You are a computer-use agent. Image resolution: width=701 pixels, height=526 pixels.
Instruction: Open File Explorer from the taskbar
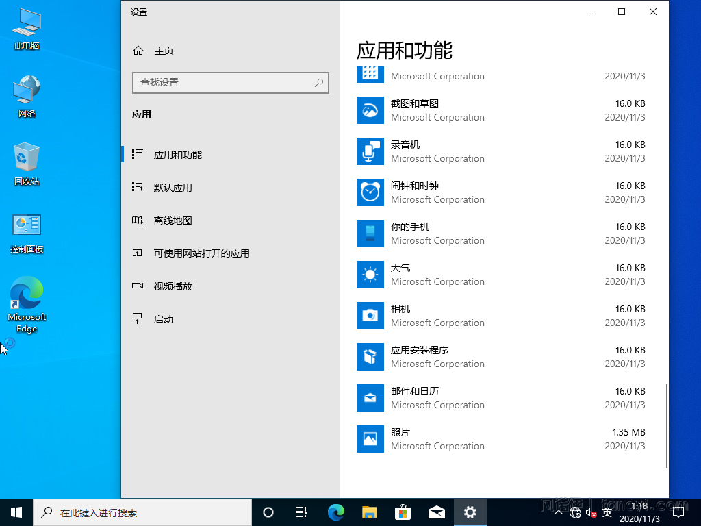pos(369,512)
